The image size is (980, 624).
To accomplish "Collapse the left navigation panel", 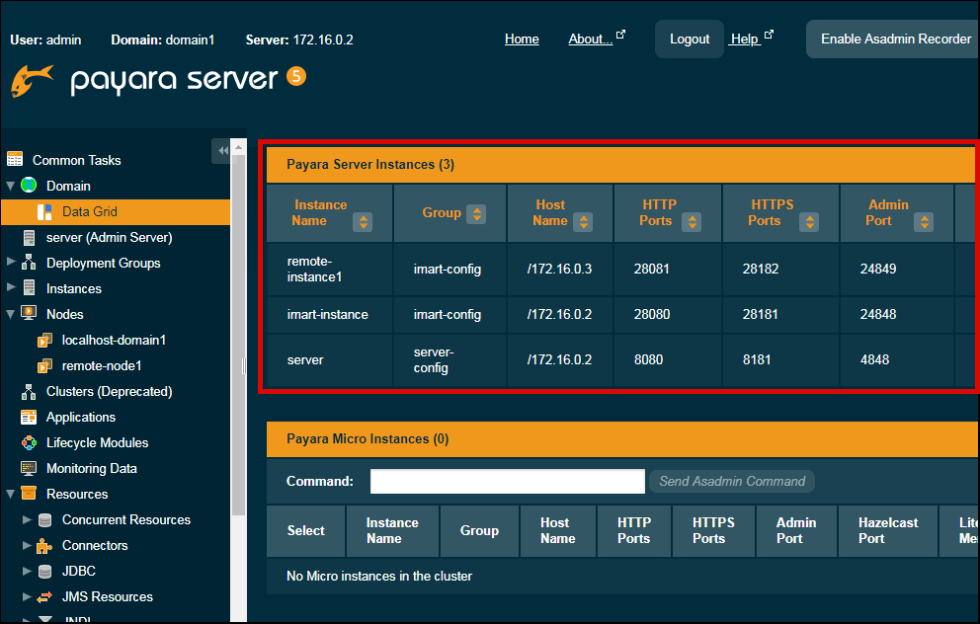I will point(222,150).
